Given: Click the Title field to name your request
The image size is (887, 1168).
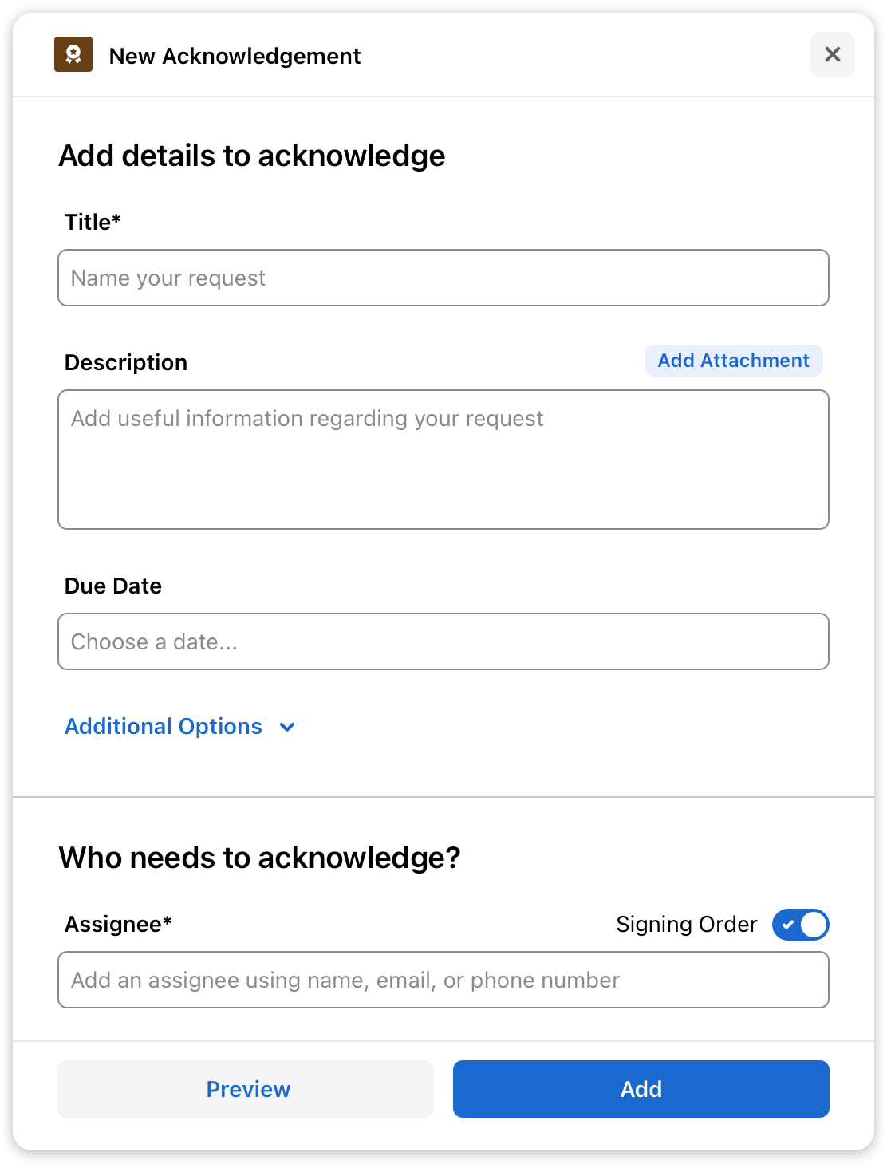Looking at the screenshot, I should (443, 278).
